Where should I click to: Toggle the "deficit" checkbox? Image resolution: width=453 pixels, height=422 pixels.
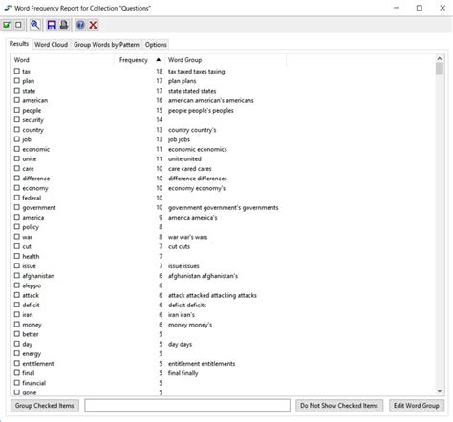(x=17, y=305)
